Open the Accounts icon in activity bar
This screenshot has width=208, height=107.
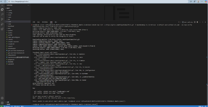[2, 98]
